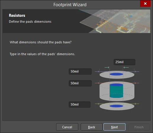Click the 25mil hole size field
153x133 pixels.
pyautogui.click(x=124, y=62)
